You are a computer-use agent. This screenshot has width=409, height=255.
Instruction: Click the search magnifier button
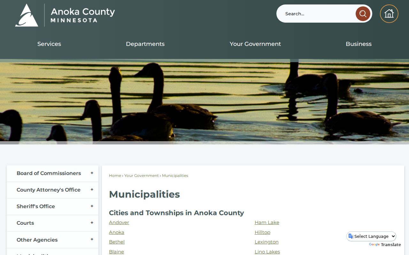click(x=363, y=14)
